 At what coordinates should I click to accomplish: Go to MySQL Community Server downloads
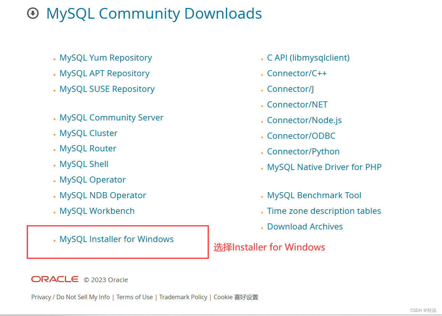tap(111, 117)
